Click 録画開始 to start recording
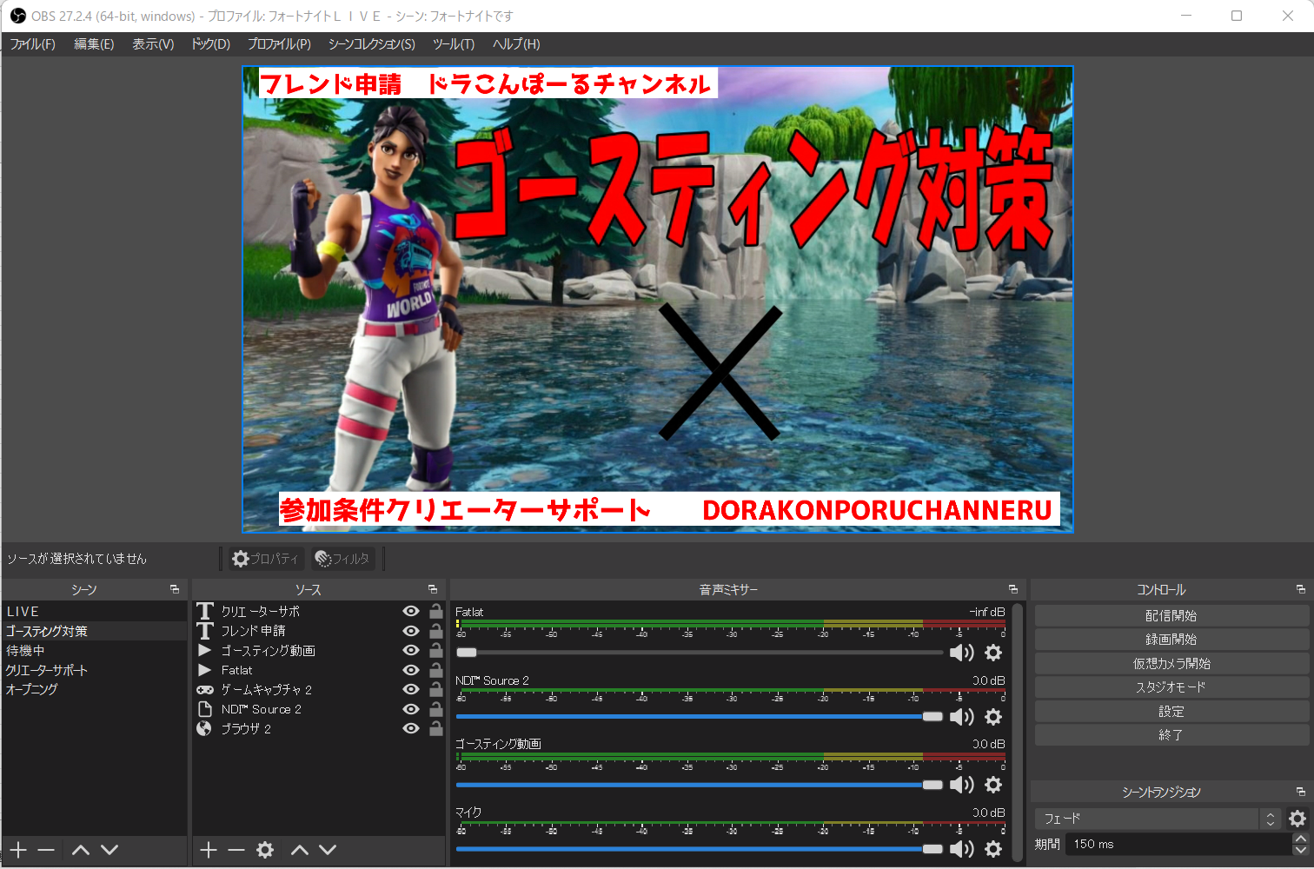Image resolution: width=1314 pixels, height=869 pixels. (x=1171, y=639)
